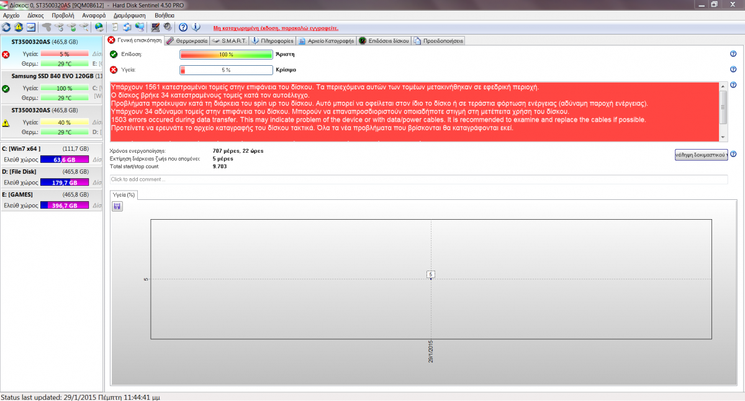Select the ST3500320AS disk with 40% health
The width and height of the screenshot is (745, 401).
point(52,122)
